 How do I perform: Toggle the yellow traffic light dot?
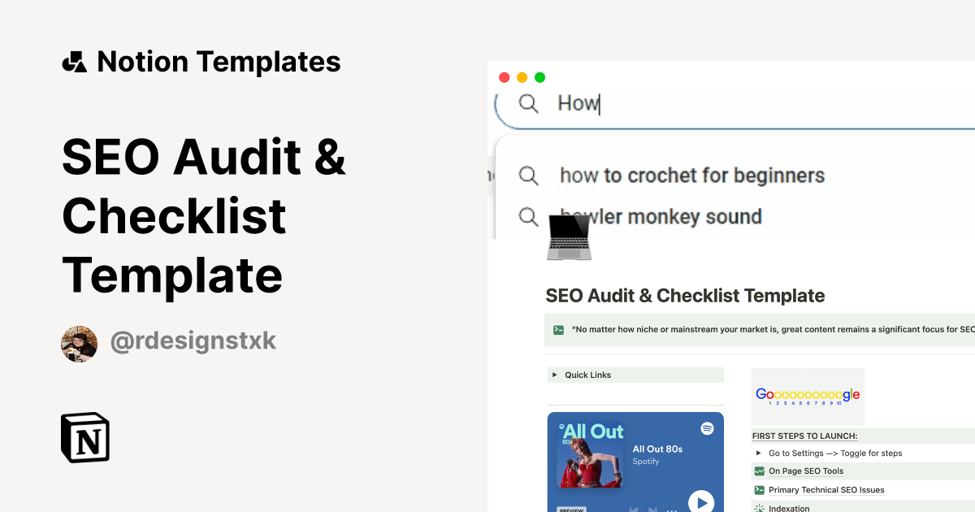pyautogui.click(x=522, y=77)
